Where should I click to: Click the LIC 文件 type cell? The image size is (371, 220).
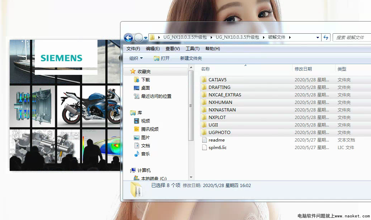click(346, 148)
